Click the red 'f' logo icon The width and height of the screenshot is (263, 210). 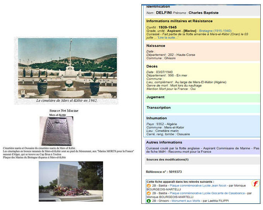tap(255, 183)
